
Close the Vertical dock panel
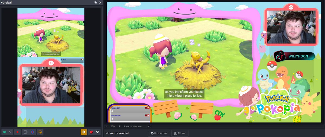click(100, 2)
